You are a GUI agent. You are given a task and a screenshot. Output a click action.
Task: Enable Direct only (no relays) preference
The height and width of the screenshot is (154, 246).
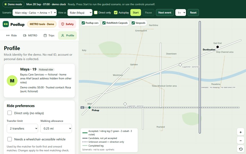9,113
